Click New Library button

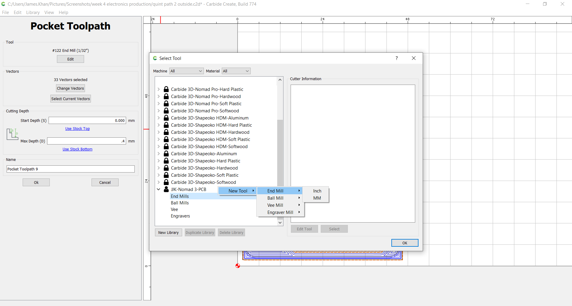168,232
